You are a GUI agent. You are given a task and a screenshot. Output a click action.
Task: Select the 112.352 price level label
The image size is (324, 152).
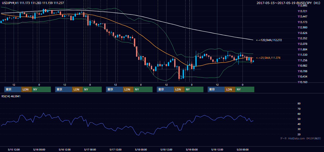[302, 39]
